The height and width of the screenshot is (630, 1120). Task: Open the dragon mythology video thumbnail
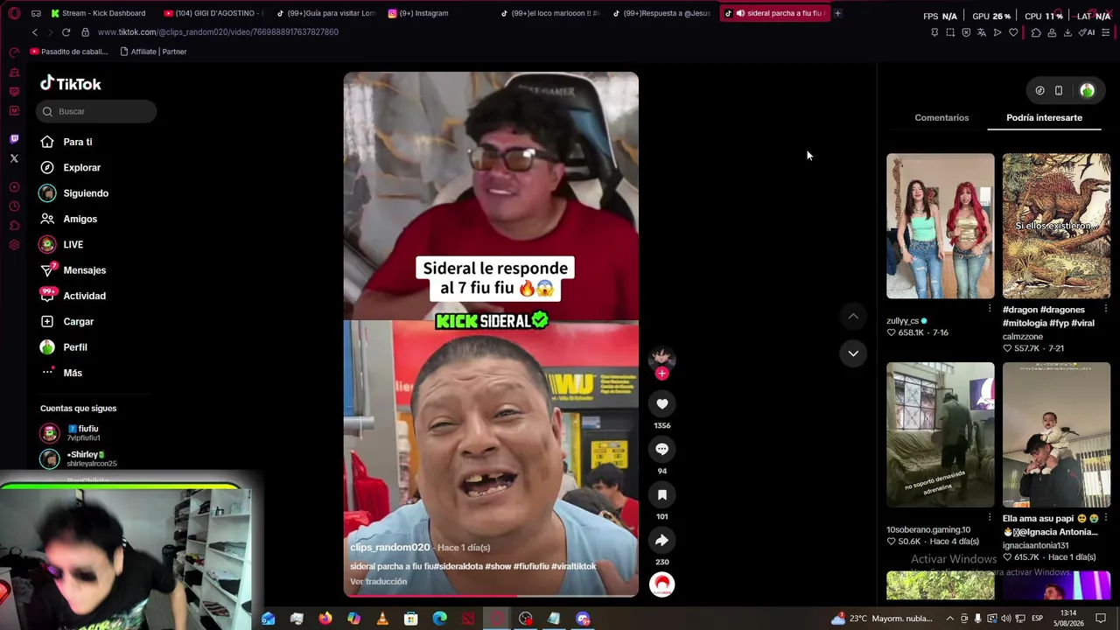tap(1056, 226)
